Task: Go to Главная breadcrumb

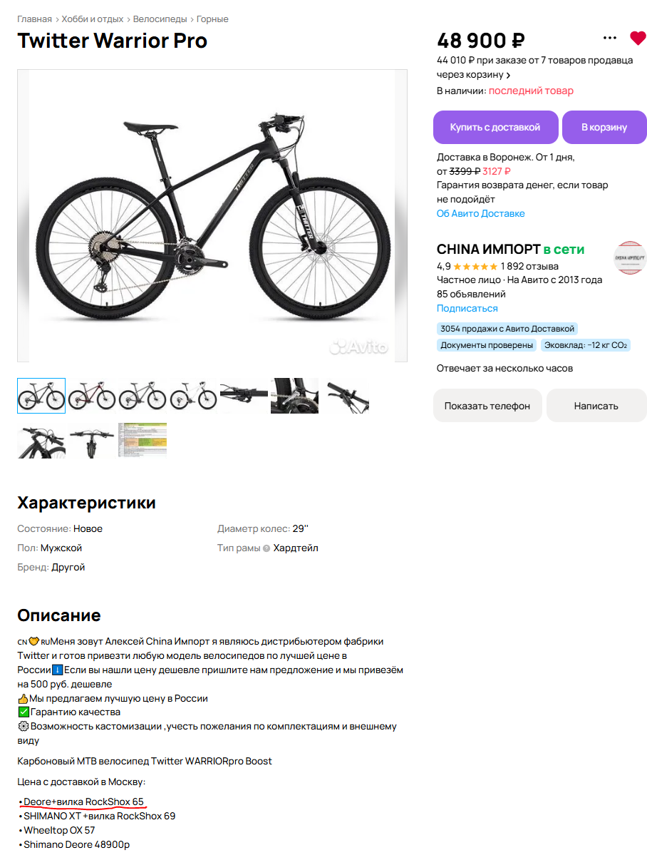Action: [34, 19]
